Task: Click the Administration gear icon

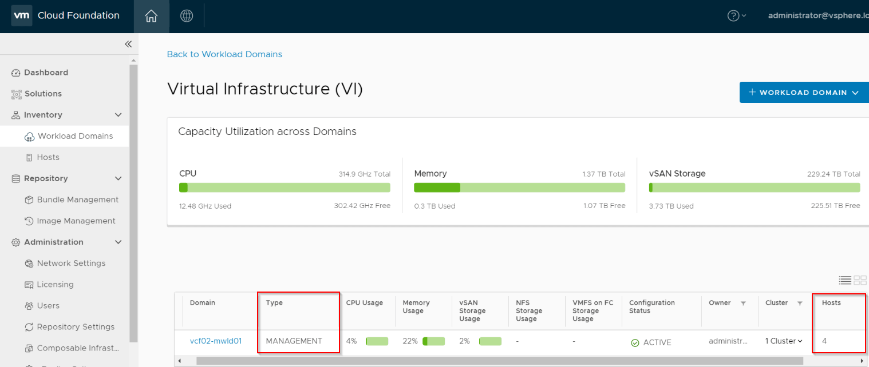Action: point(16,242)
